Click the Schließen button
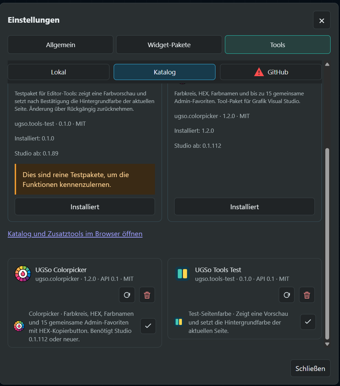The image size is (340, 386). (x=310, y=368)
